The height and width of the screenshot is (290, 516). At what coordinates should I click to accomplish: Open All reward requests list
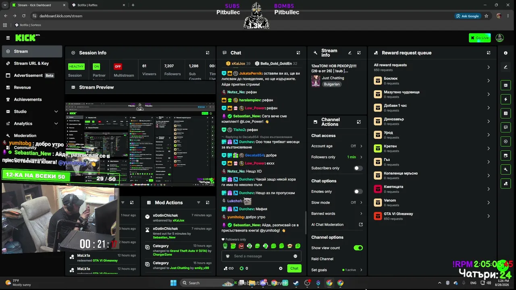click(x=432, y=67)
